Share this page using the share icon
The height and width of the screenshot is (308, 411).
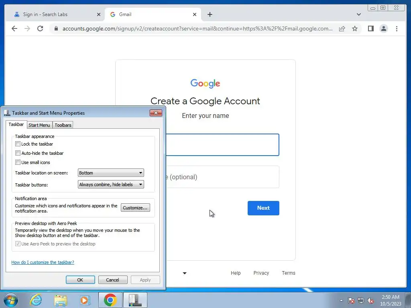(342, 28)
